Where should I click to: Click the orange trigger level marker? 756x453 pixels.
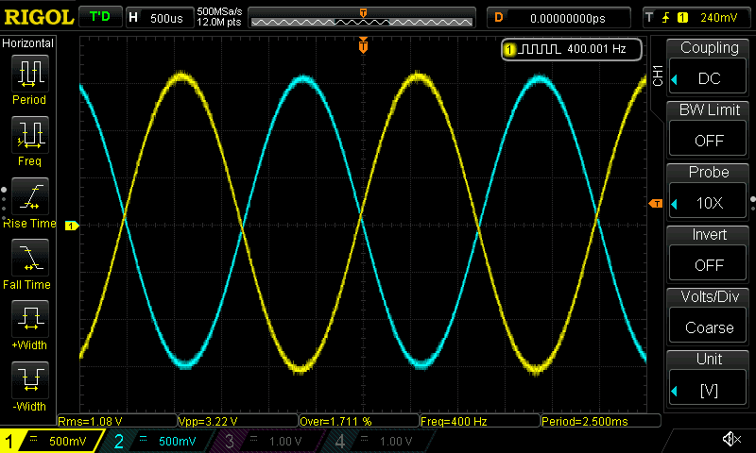coord(655,204)
